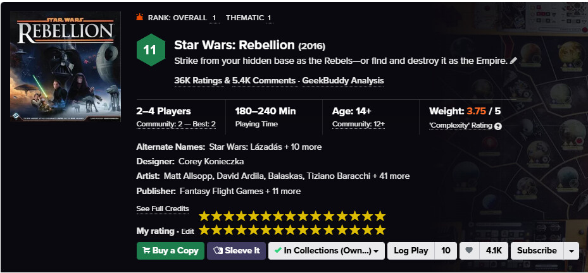Expand the Subscribe options arrow

click(x=572, y=251)
